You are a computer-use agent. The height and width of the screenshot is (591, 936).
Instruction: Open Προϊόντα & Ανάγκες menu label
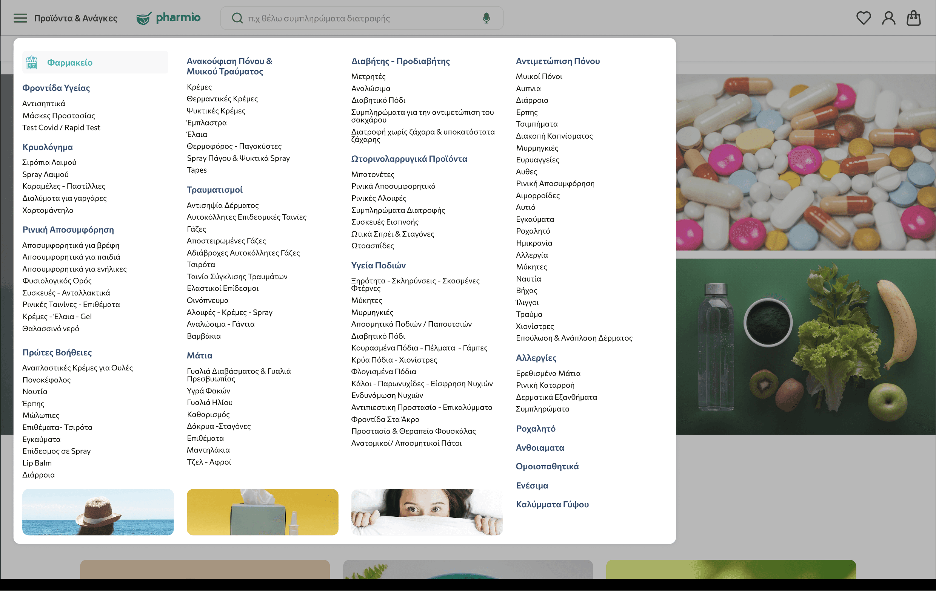coord(76,18)
